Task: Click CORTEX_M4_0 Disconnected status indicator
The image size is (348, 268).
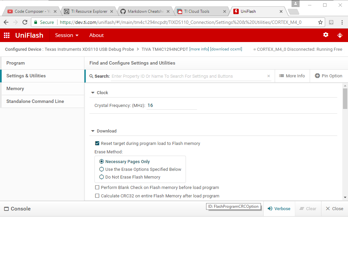Action: click(298, 49)
